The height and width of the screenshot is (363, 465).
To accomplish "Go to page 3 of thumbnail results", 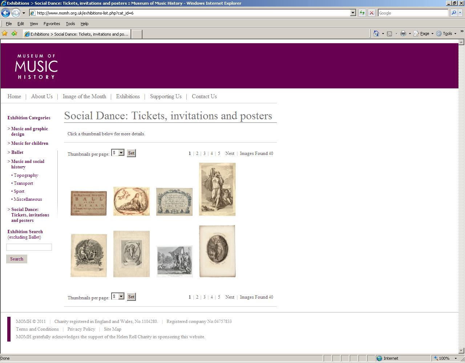I will (x=205, y=153).
